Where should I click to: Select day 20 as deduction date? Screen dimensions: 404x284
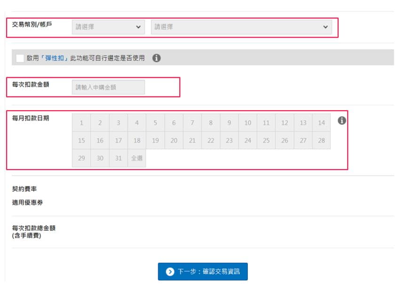point(174,140)
